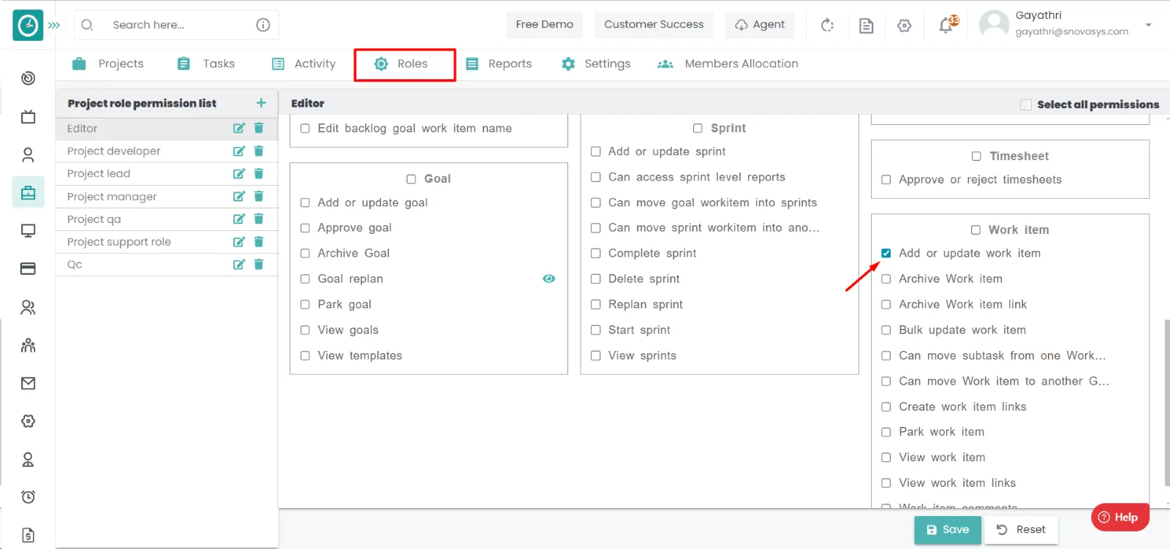The height and width of the screenshot is (549, 1170).
Task: Click the app logo clock icon
Action: 28,26
